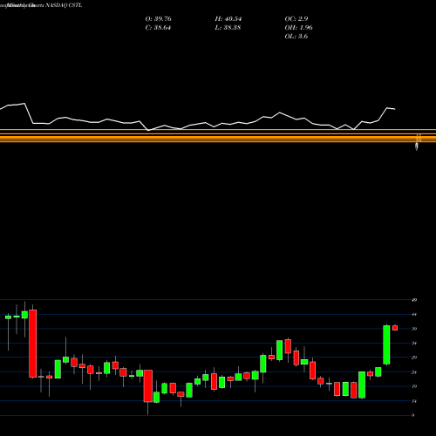436x436 pixels.
Task: Click the 'OH: 1.96' value
Action: (298, 28)
